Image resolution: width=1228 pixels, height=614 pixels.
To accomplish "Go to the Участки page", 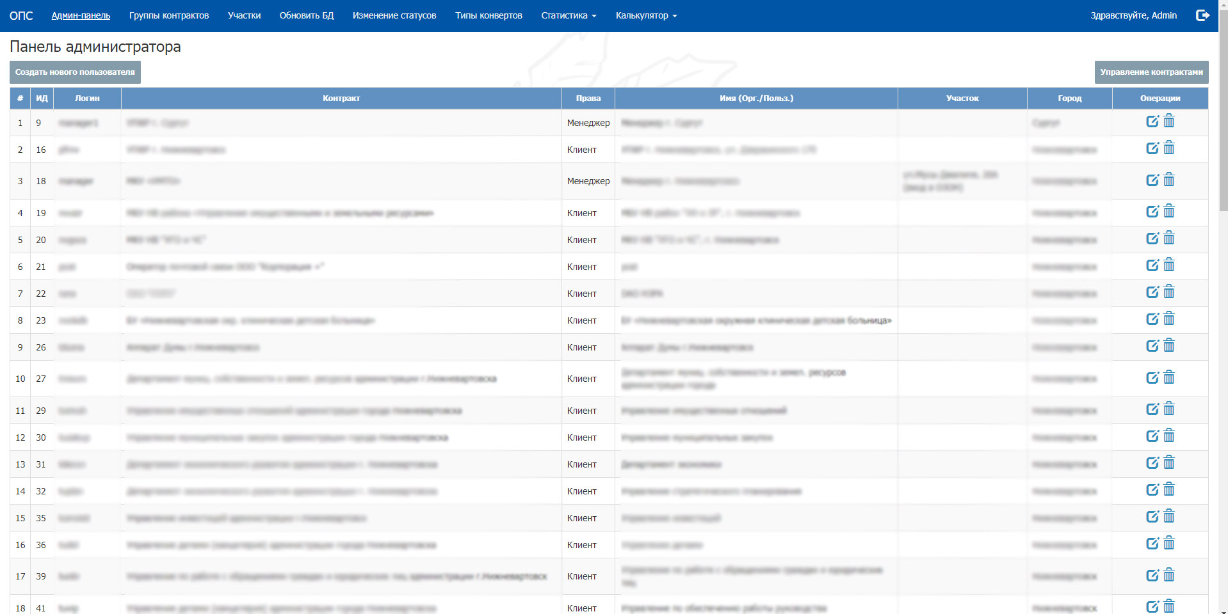I will [x=244, y=15].
